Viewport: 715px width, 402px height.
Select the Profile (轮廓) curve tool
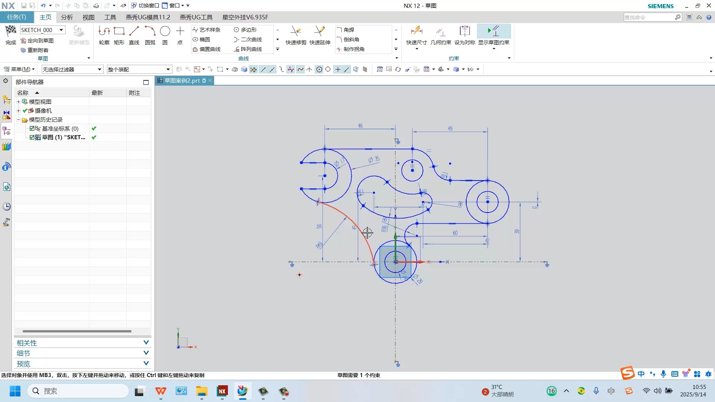coord(104,32)
